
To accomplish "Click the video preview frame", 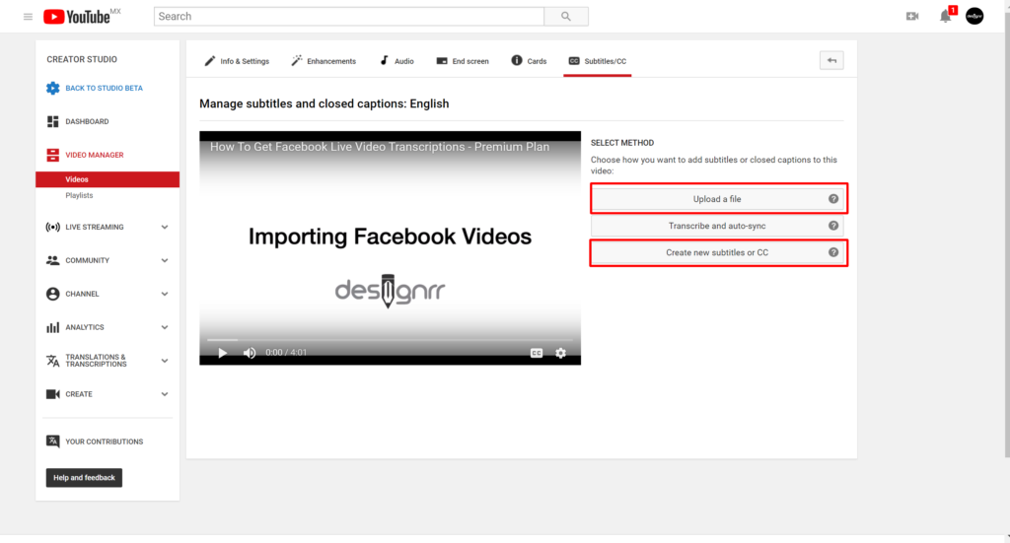I will point(390,247).
